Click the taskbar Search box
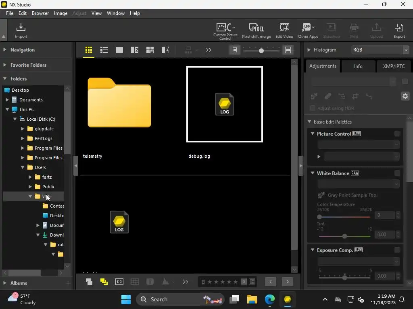 (x=180, y=299)
